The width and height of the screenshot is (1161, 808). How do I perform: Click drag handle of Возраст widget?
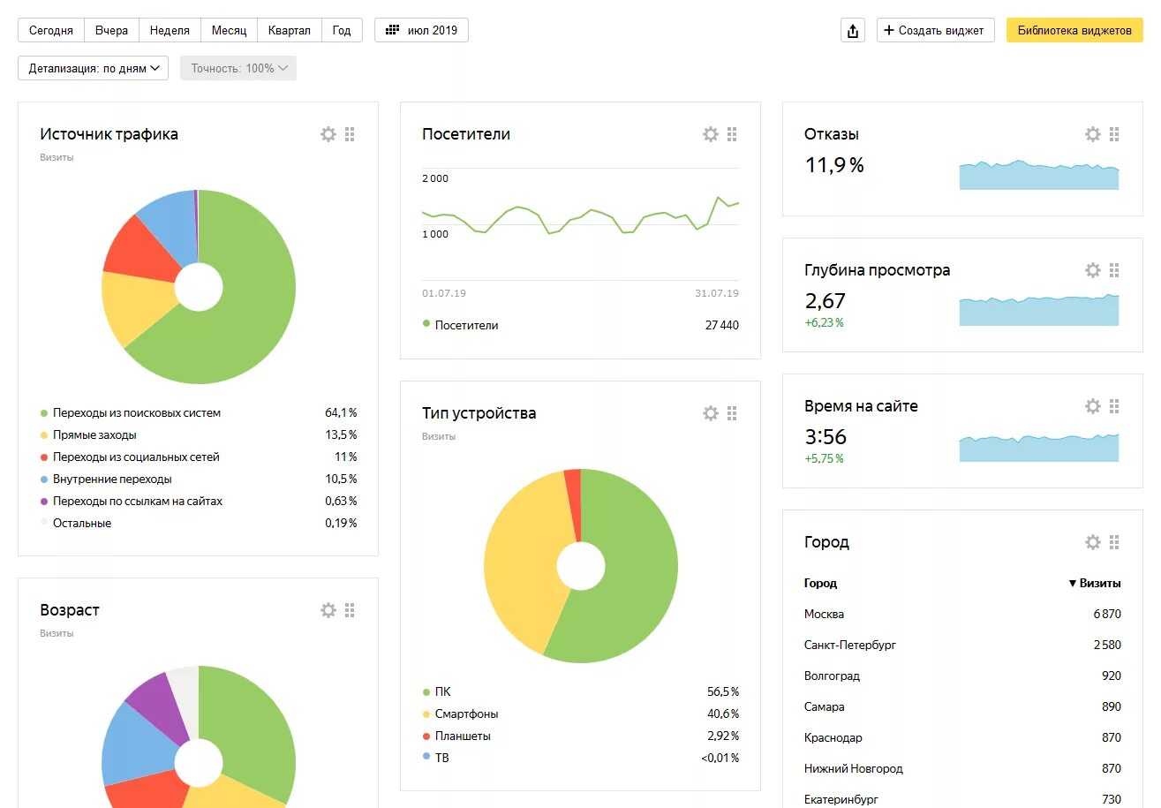click(x=350, y=610)
